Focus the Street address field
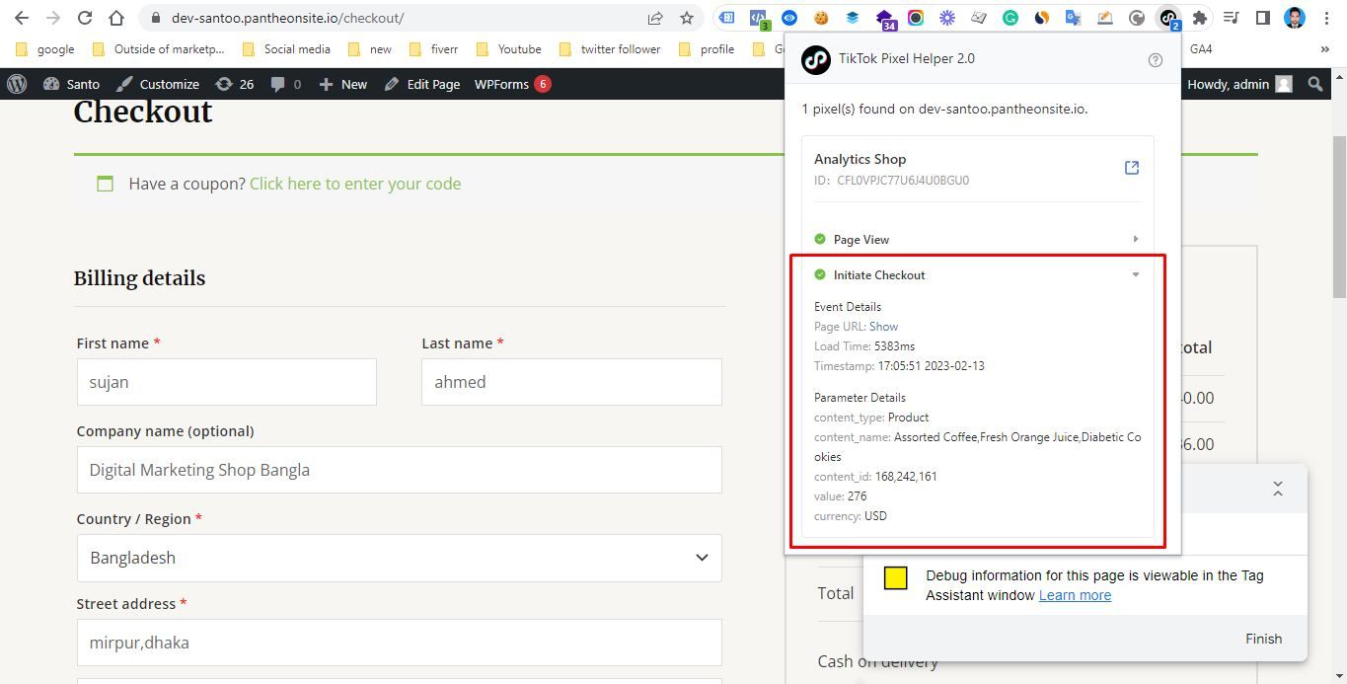This screenshot has height=684, width=1347. [400, 643]
